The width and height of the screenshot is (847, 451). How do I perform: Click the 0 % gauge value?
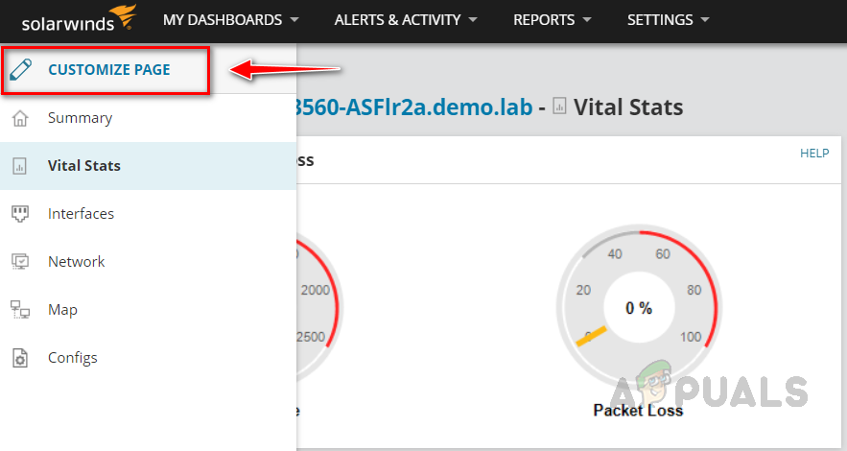click(x=639, y=308)
